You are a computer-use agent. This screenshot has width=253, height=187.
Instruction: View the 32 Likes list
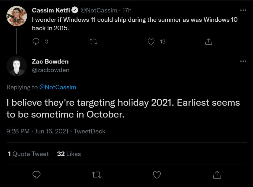point(69,154)
